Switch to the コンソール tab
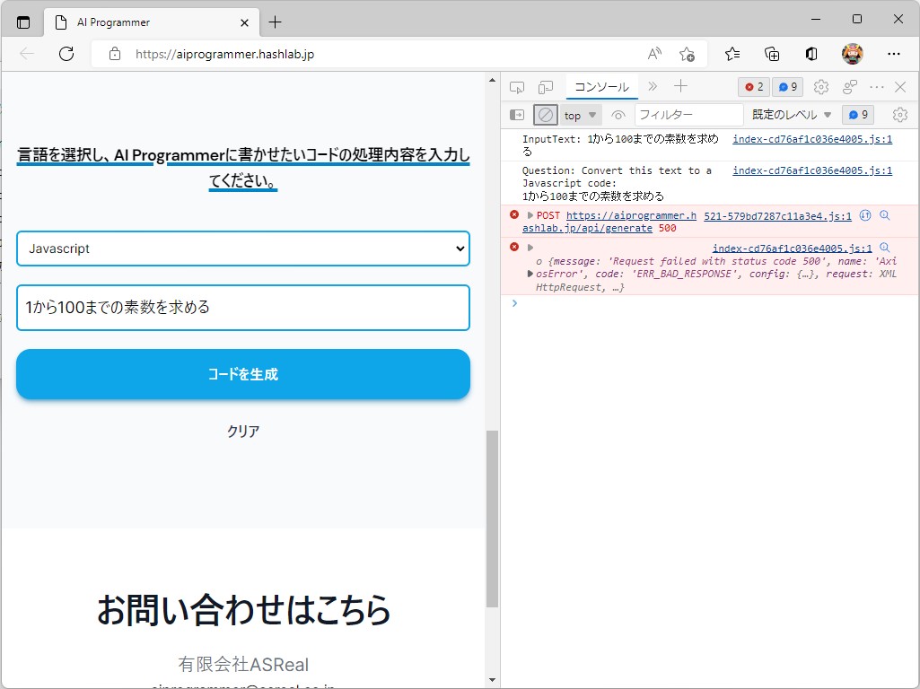This screenshot has width=920, height=689. tap(600, 86)
